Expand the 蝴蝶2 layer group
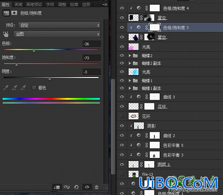The height and width of the screenshot is (195, 223). 130,56
